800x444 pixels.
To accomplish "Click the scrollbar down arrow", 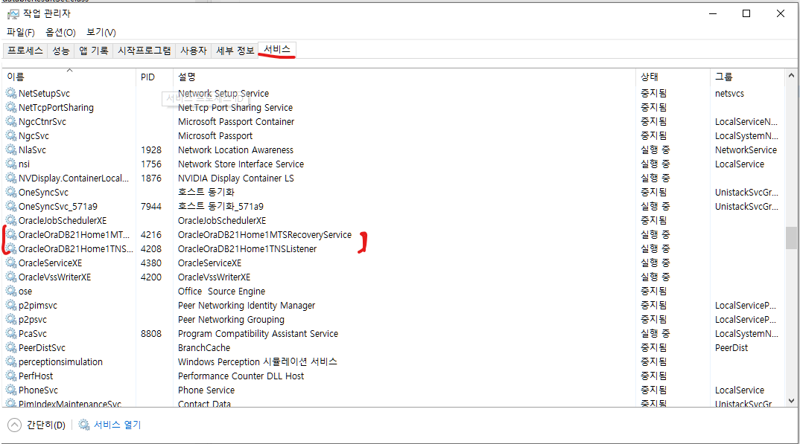I will [791, 401].
